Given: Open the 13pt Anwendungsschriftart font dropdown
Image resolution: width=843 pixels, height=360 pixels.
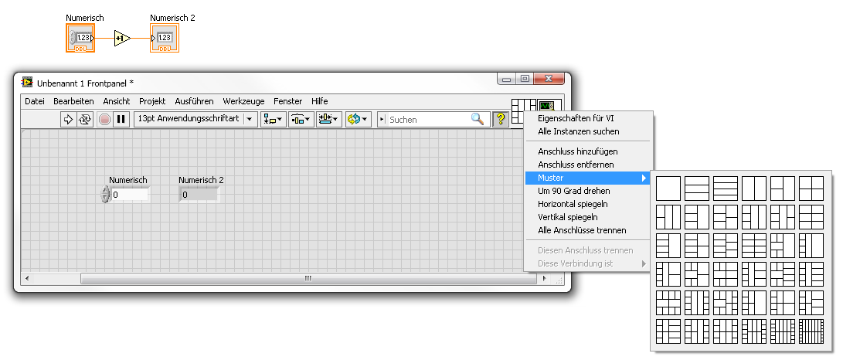Looking at the screenshot, I should (x=195, y=119).
